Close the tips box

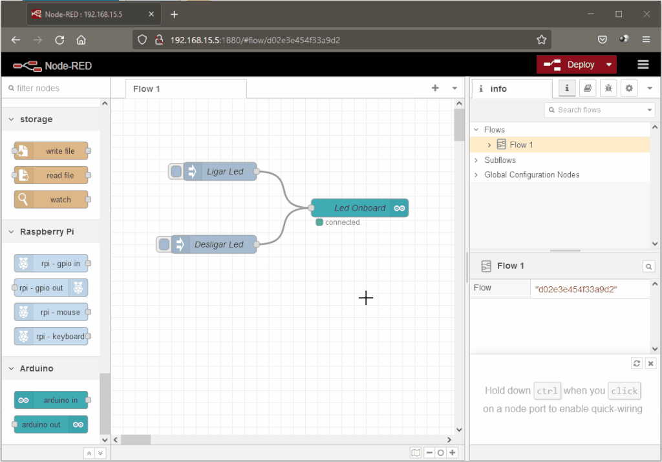point(650,363)
